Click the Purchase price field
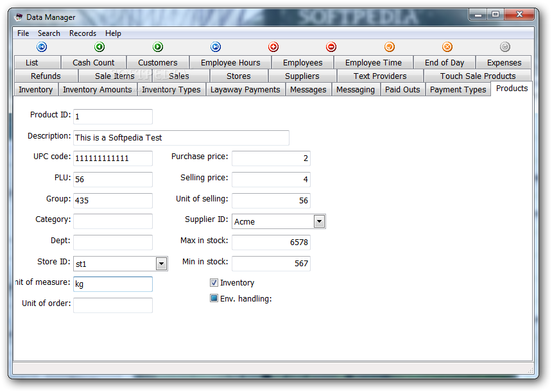This screenshot has height=392, width=552. pyautogui.click(x=271, y=158)
